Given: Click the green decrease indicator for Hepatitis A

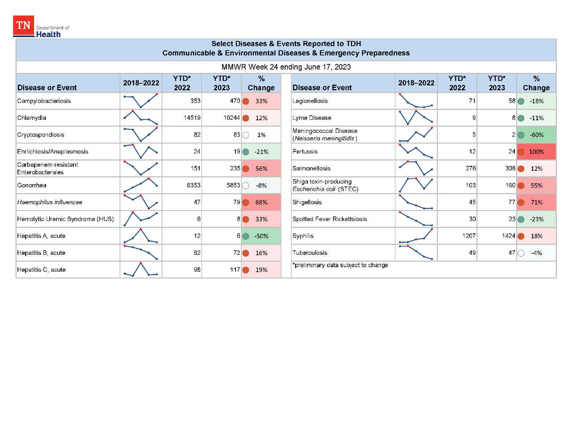Looking at the screenshot, I should (x=246, y=236).
